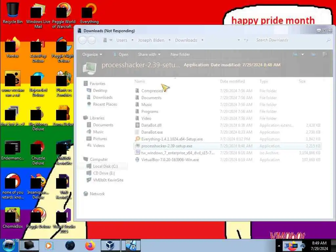
Task: Click the Forward navigation button in Explorer
Action: pyautogui.click(x=92, y=40)
